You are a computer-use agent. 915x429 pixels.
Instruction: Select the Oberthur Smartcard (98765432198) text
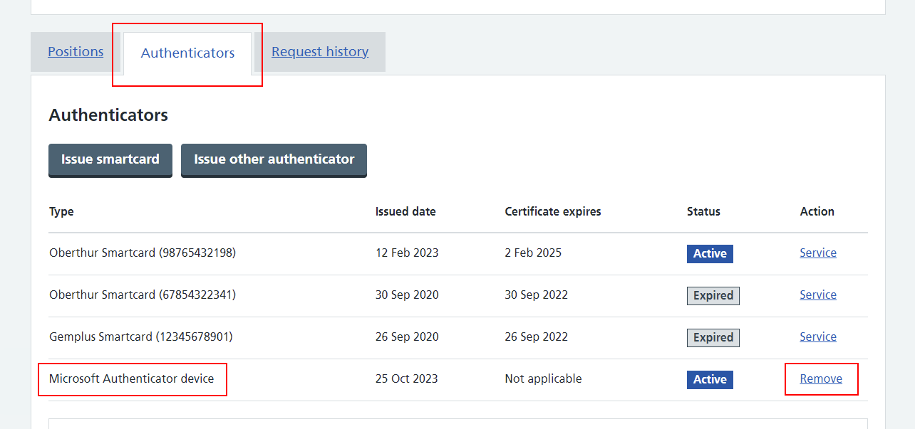tap(143, 253)
